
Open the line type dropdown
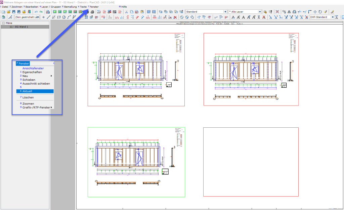point(39,17)
